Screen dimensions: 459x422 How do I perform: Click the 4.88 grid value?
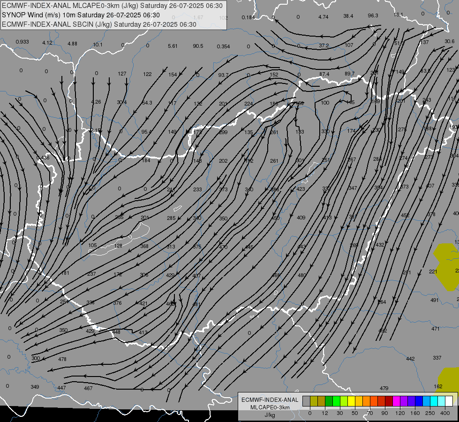(72, 44)
